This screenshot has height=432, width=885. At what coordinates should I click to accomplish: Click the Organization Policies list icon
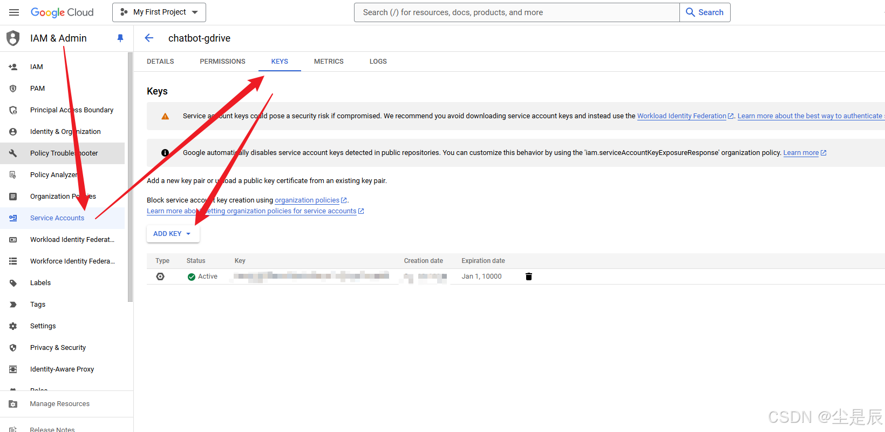click(13, 197)
